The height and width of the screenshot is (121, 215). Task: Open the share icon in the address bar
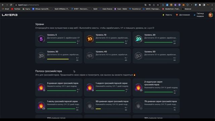pyautogui.click(x=154, y=5)
